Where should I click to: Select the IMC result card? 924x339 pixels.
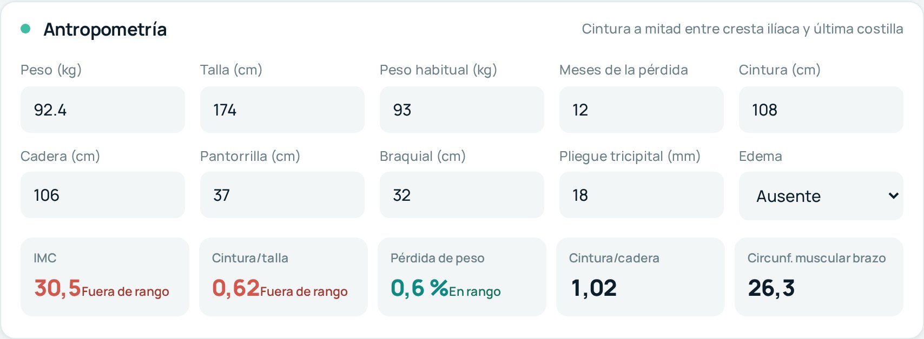(x=105, y=277)
